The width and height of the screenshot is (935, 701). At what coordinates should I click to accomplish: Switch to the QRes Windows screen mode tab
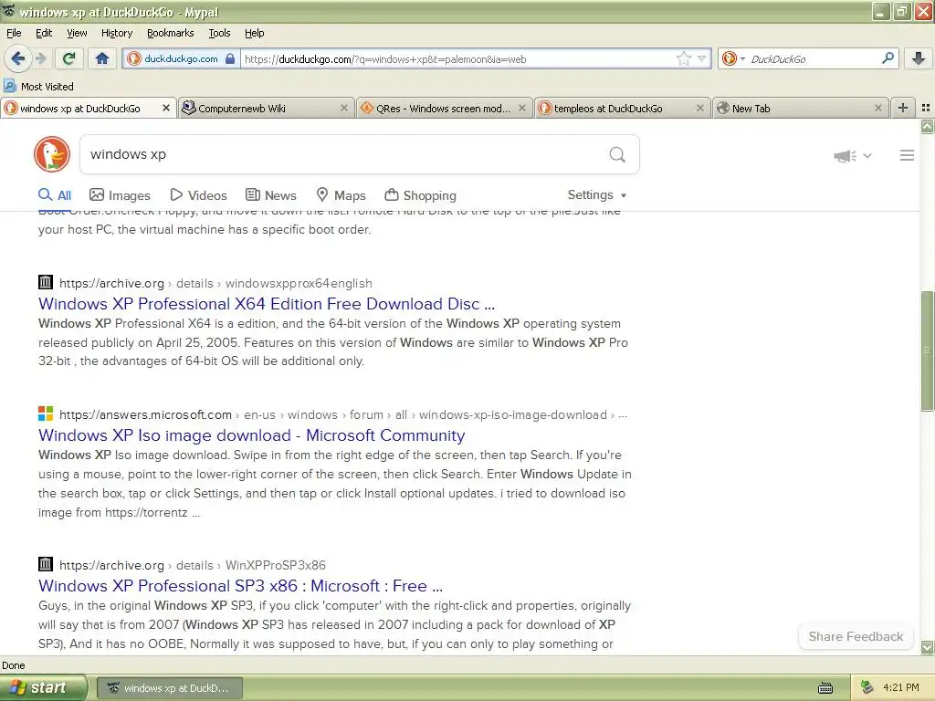444,108
